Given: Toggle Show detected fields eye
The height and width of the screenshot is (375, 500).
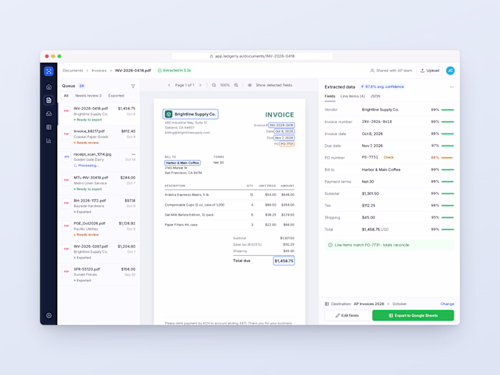Looking at the screenshot, I should point(250,85).
